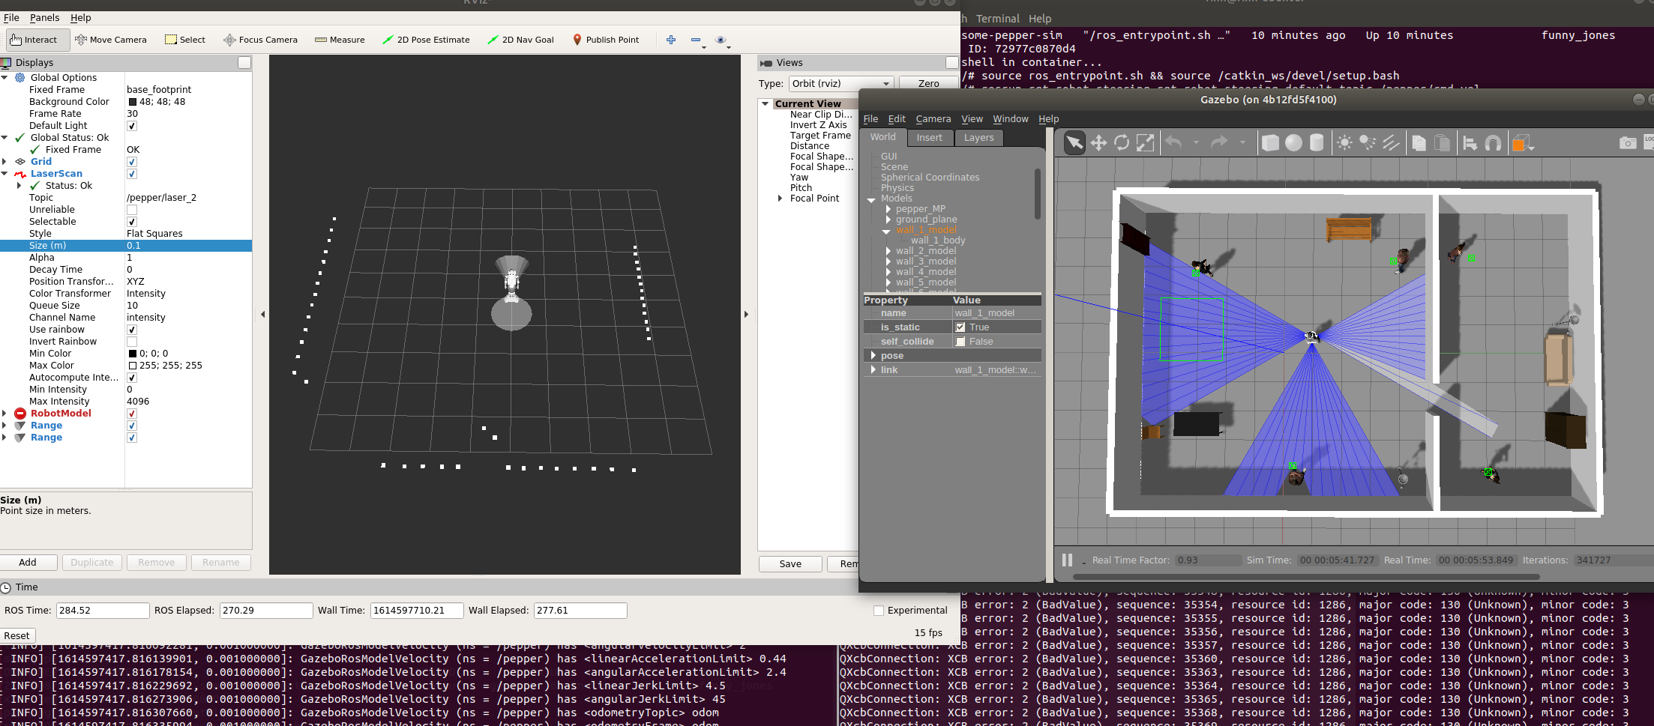Click RViz toolbar plus add-tool icon
The image size is (1654, 726).
point(671,40)
